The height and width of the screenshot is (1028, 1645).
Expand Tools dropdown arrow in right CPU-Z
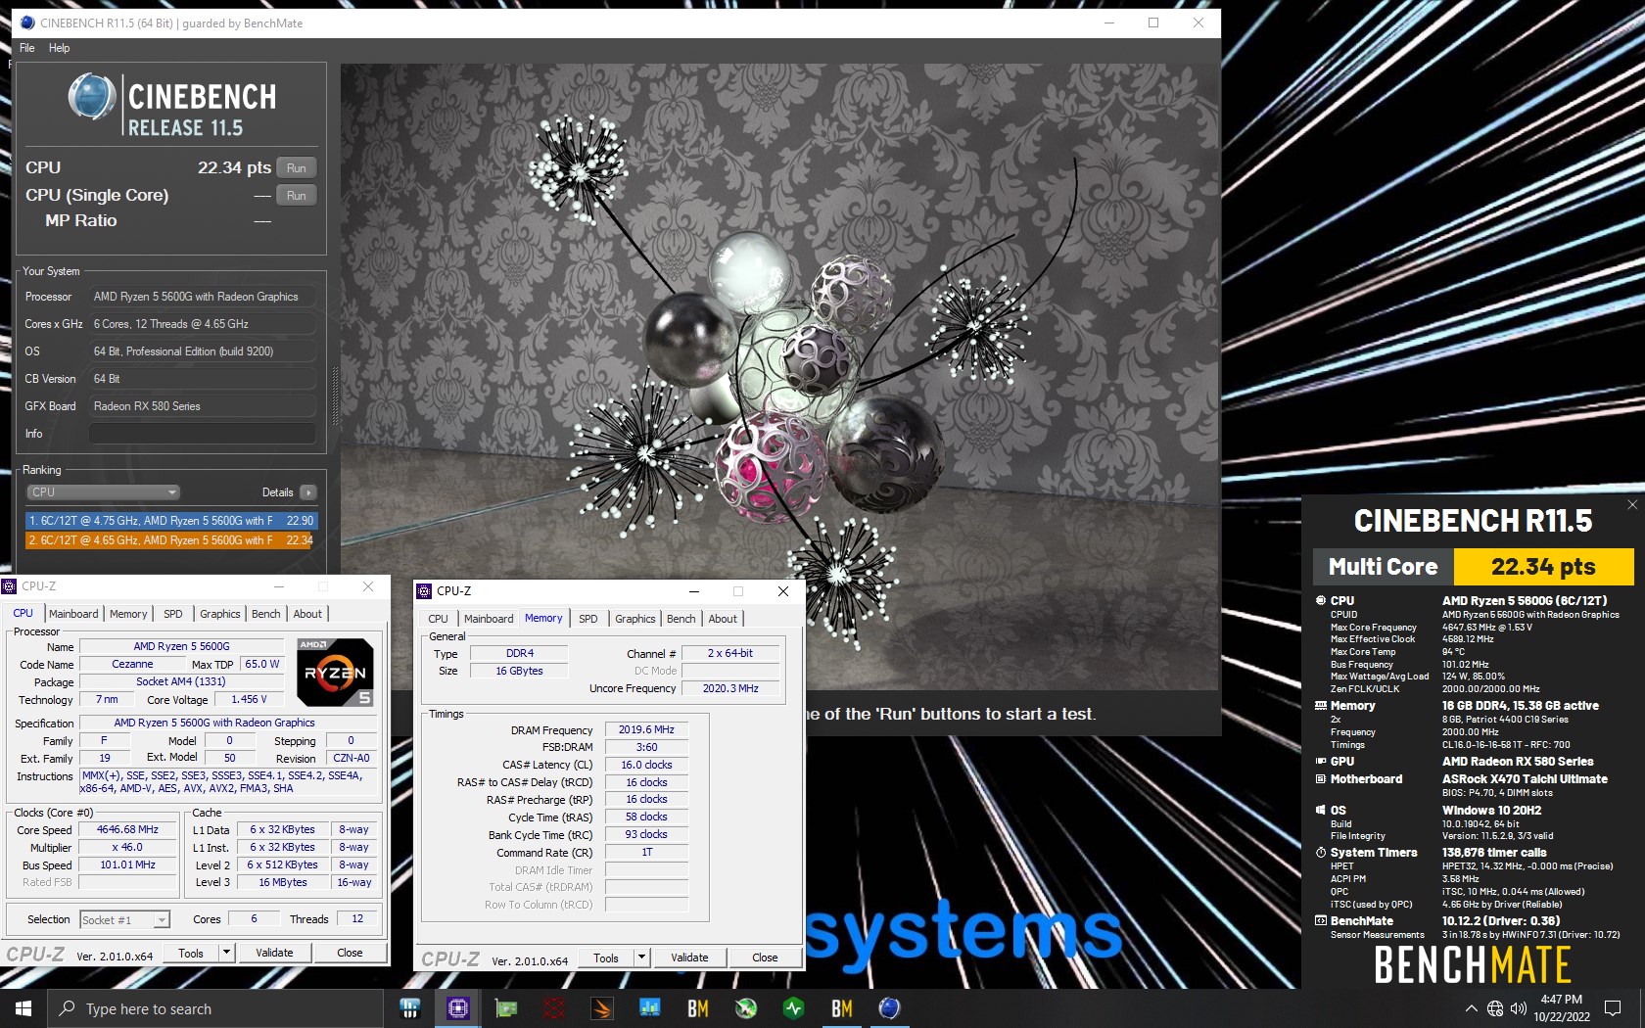[x=641, y=958]
